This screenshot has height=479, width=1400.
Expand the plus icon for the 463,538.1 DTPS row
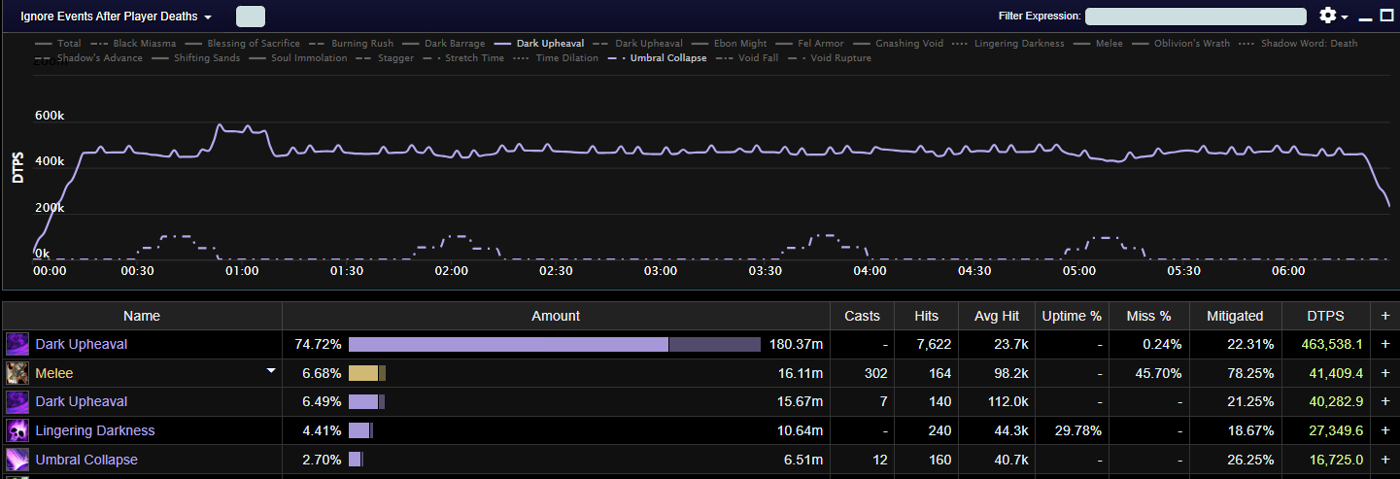click(x=1384, y=344)
